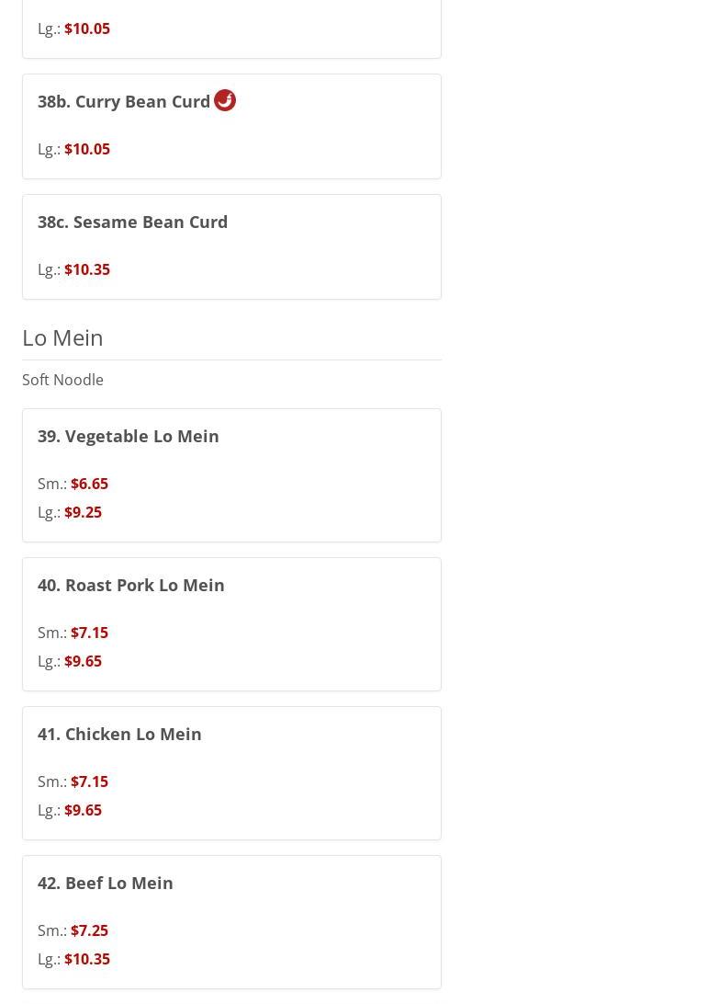This screenshot has width=707, height=1004.
Task: Click Curry Bean Curd large price $10.05
Action: click(87, 149)
